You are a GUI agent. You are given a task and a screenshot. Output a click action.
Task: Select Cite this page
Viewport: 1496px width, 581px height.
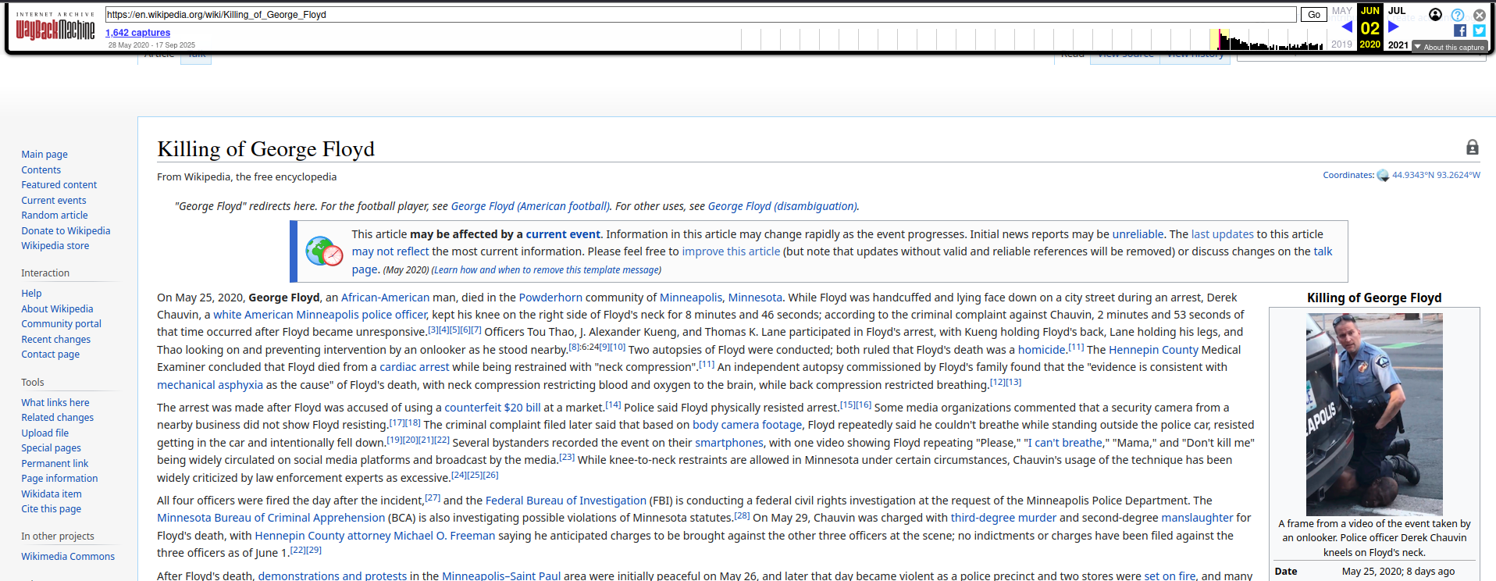point(51,509)
